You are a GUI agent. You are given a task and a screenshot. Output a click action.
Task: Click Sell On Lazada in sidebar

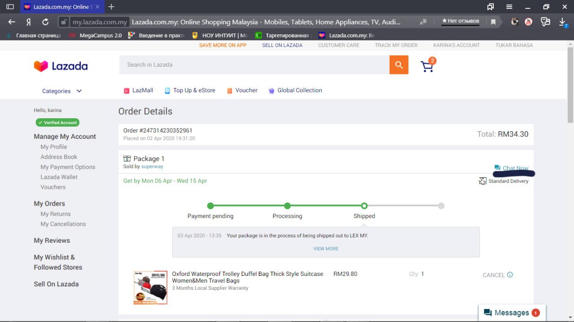[56, 284]
